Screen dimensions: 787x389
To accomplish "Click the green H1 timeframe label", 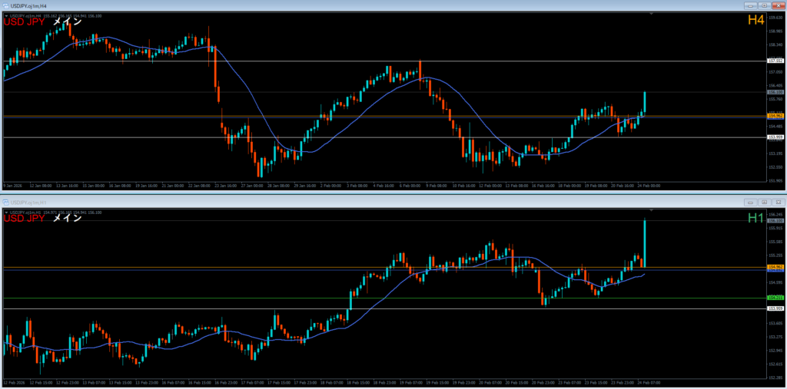I will coord(755,218).
